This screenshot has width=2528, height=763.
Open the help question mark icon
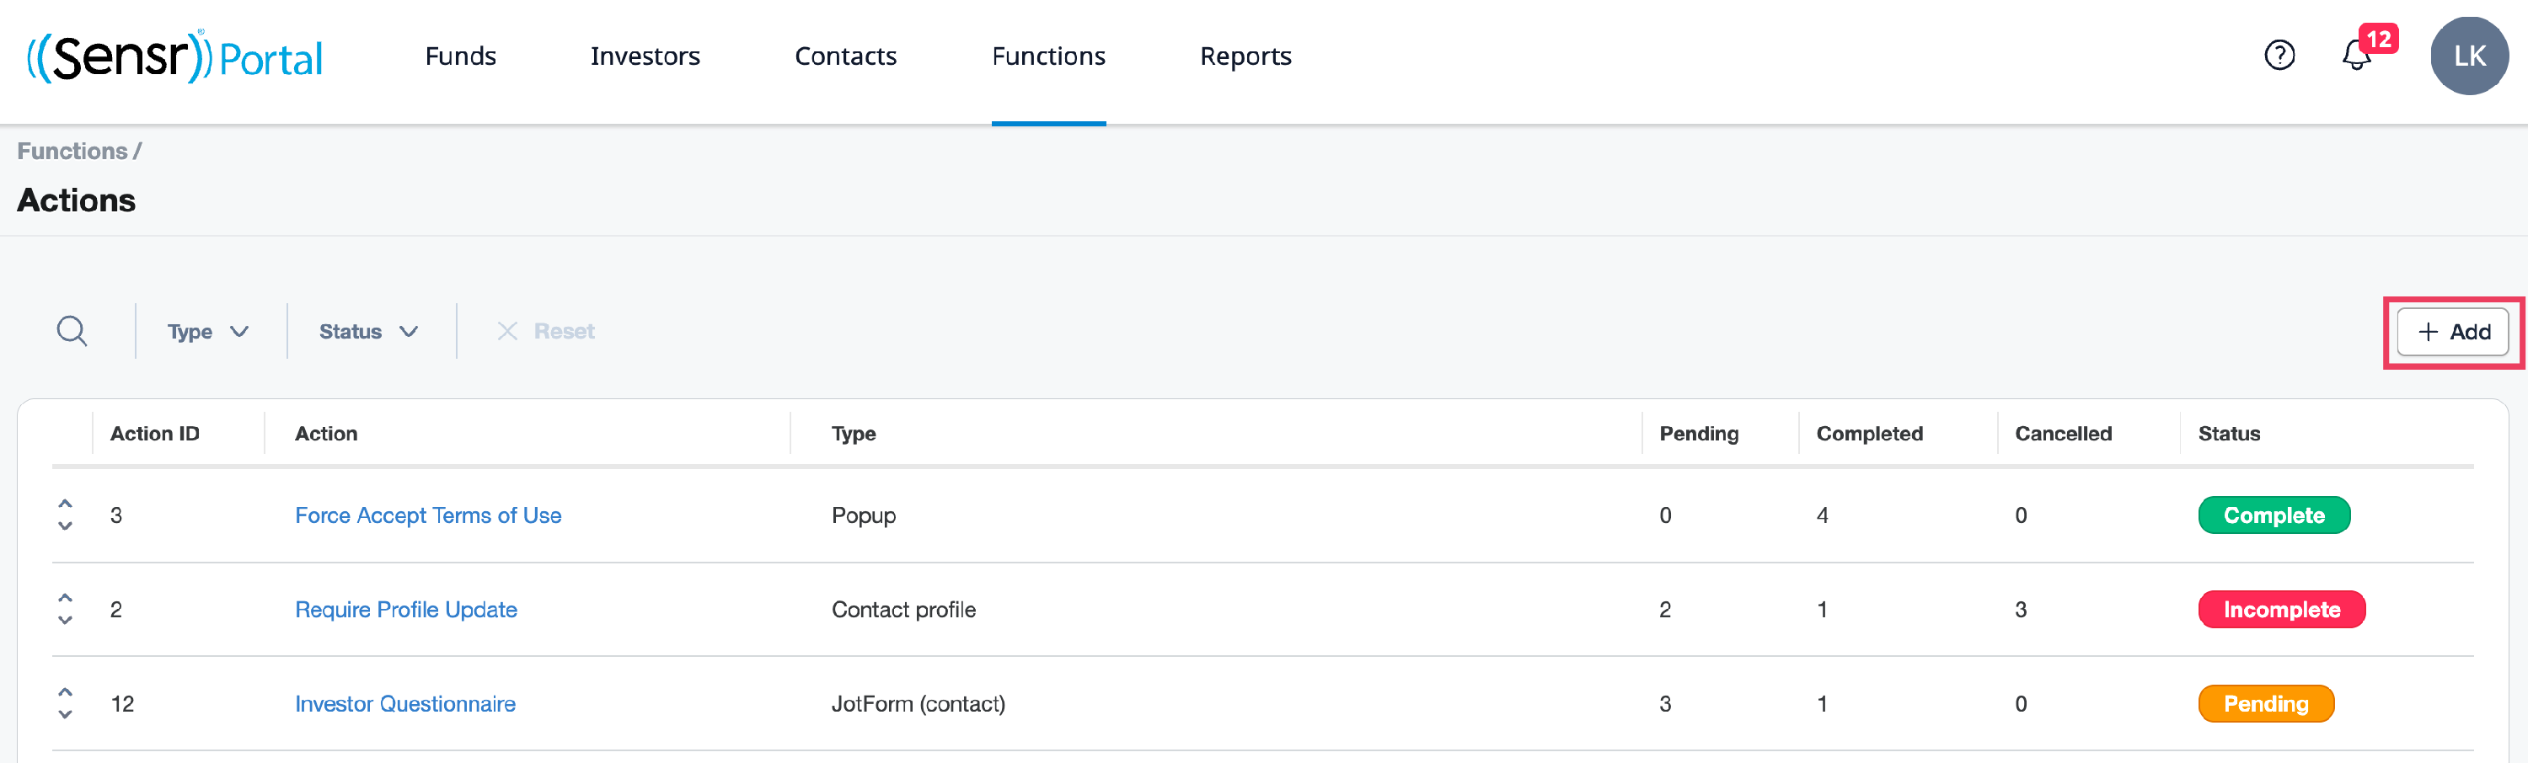coord(2279,56)
